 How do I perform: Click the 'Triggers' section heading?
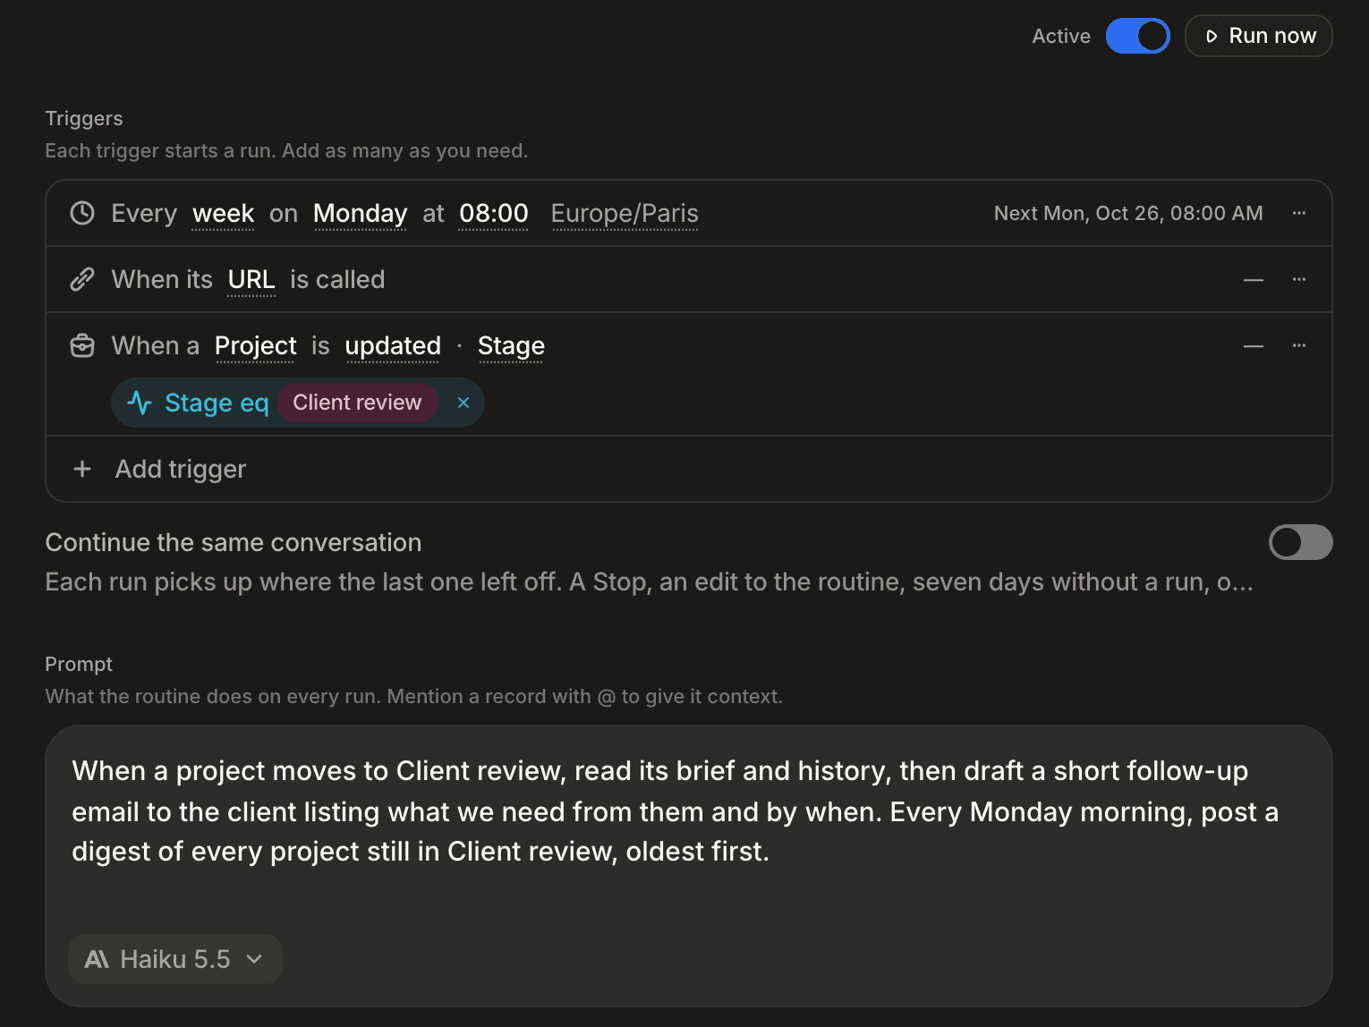[84, 118]
